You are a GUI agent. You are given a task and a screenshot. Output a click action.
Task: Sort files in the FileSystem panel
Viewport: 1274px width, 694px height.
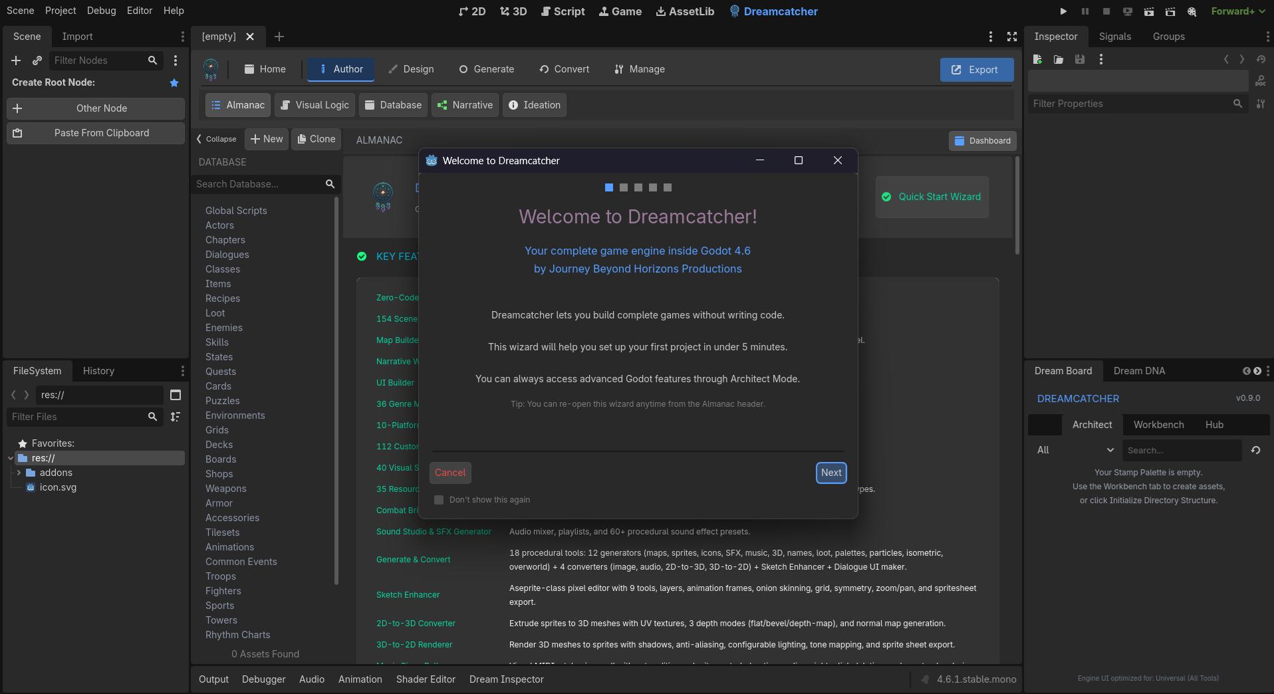(x=176, y=417)
